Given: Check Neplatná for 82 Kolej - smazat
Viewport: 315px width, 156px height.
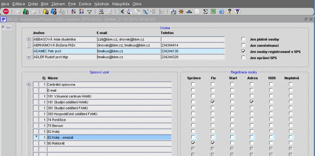Looking at the screenshot, I should coord(291,137).
